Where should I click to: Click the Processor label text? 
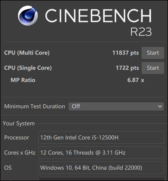pyautogui.click(x=17, y=137)
